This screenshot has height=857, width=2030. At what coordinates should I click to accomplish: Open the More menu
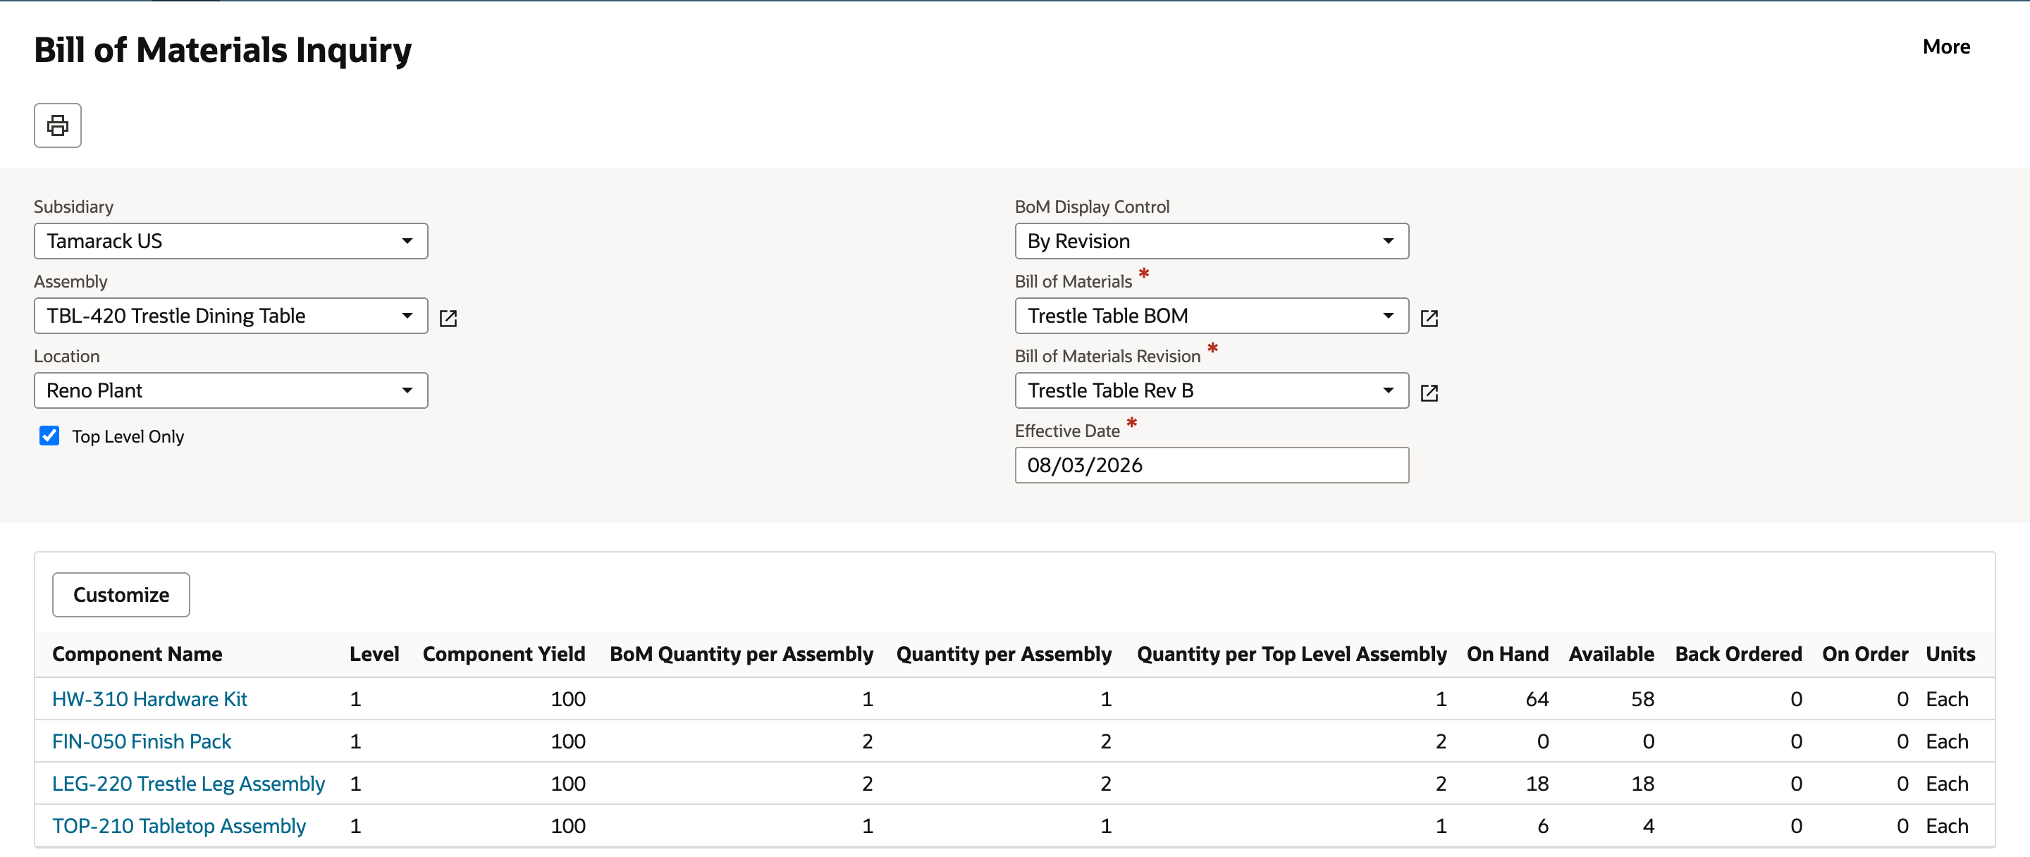(x=1945, y=47)
